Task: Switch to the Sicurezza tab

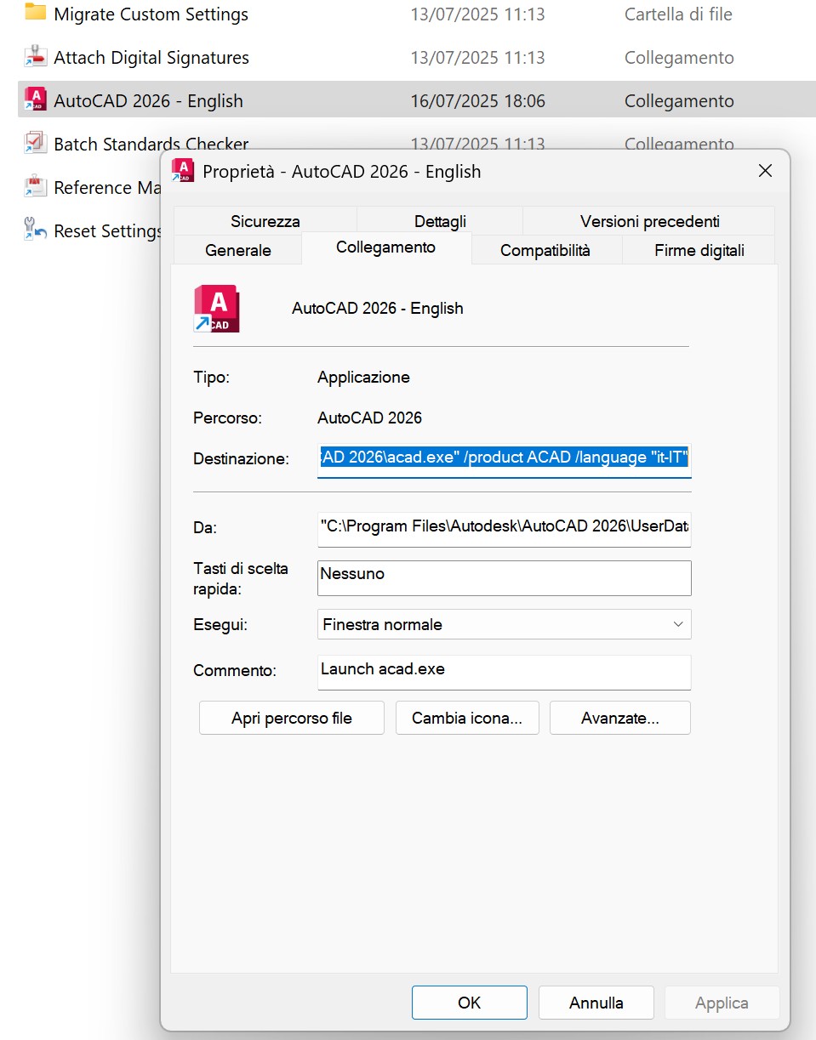Action: point(265,221)
